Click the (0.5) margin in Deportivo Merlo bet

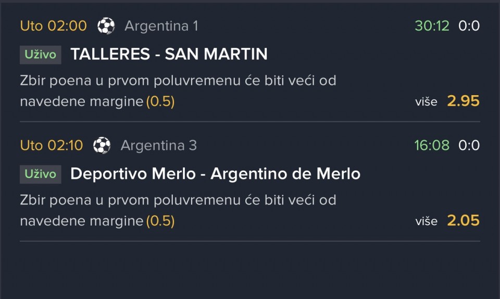(160, 221)
